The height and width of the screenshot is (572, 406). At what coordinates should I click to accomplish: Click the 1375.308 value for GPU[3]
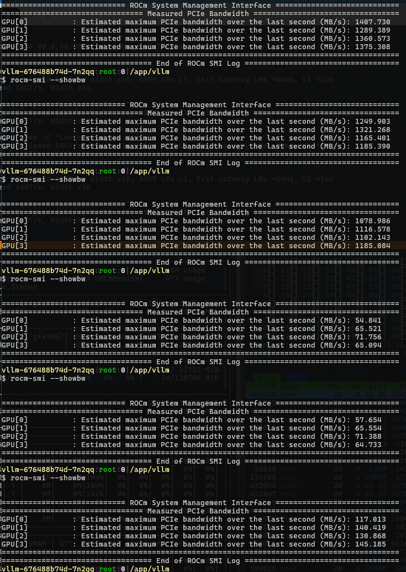[x=372, y=46]
